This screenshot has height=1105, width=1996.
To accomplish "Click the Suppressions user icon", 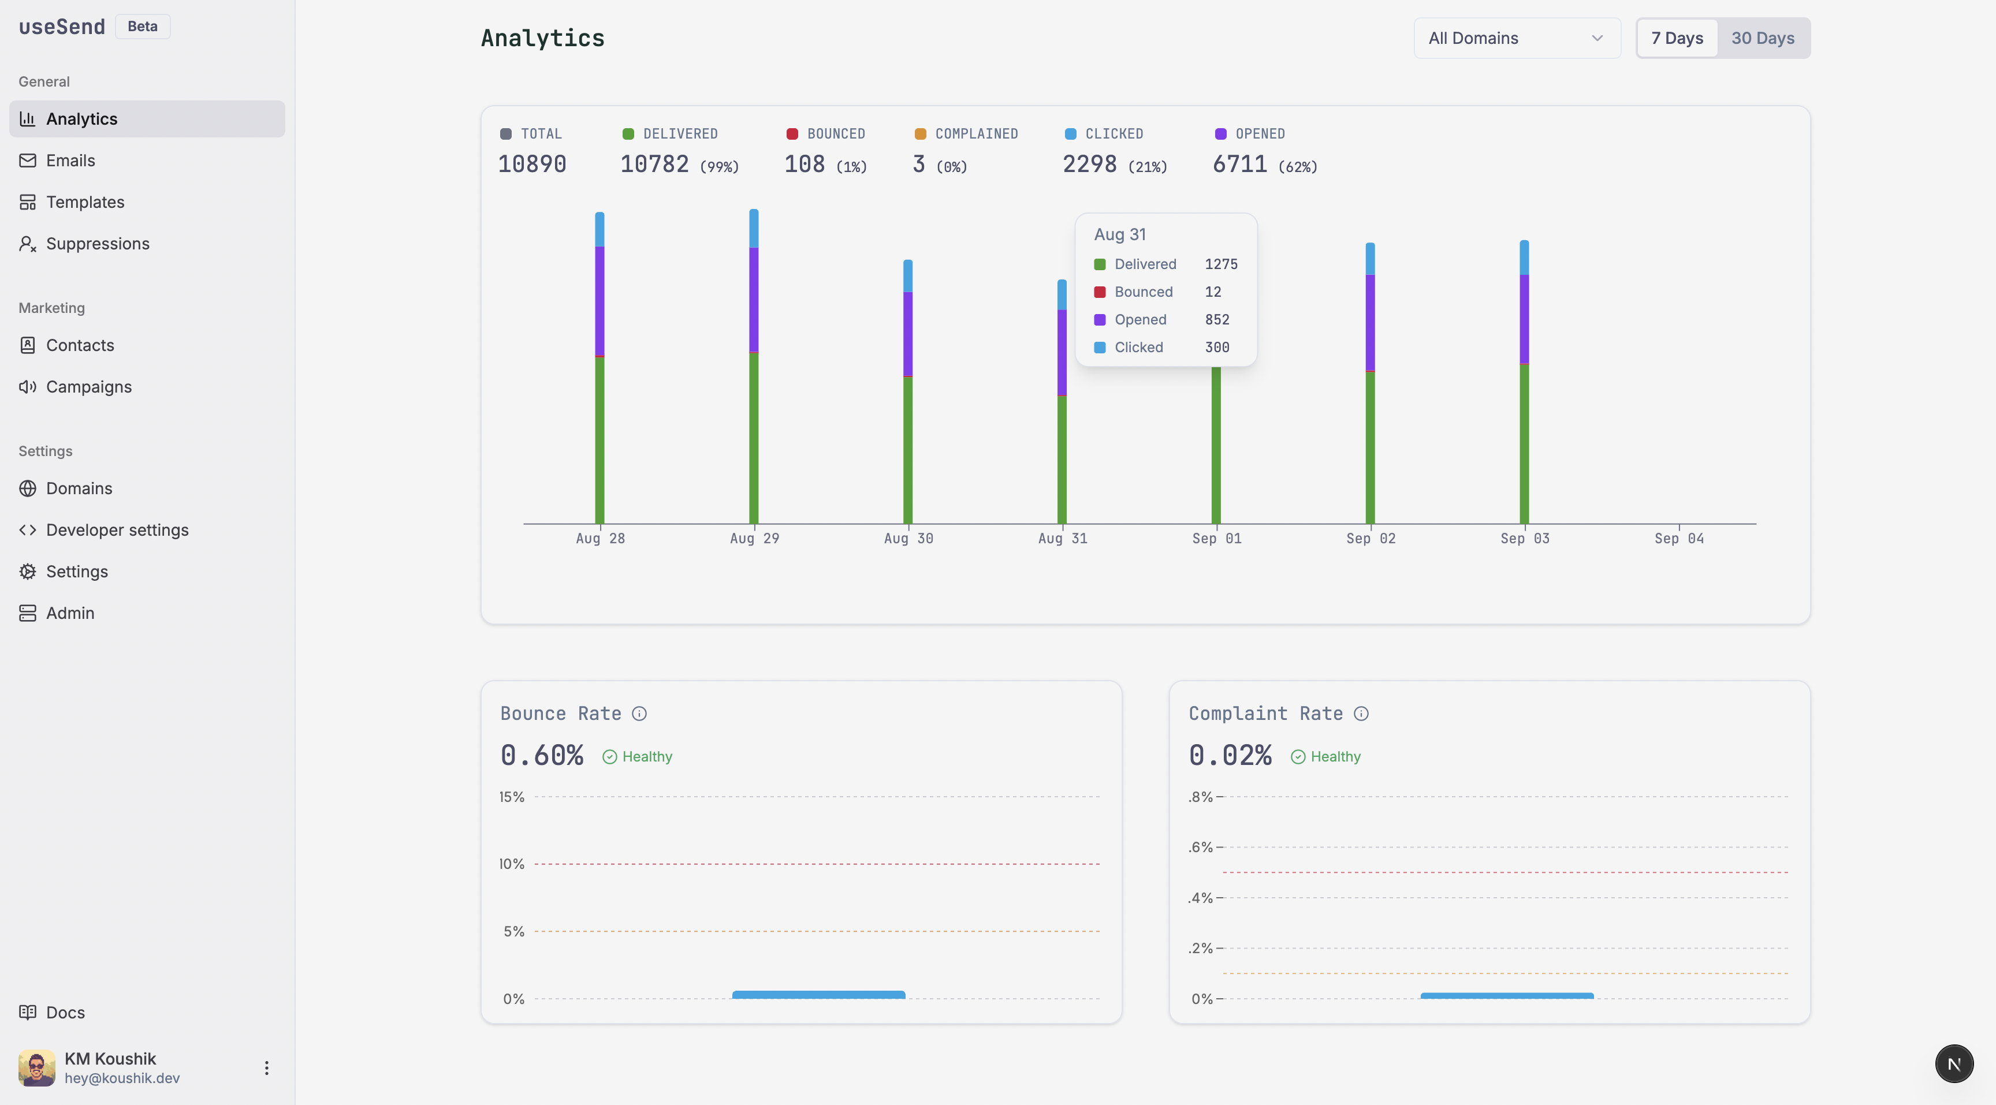I will point(28,244).
